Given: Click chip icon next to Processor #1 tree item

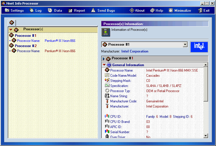Looking at the screenshot, I should click(11, 35).
